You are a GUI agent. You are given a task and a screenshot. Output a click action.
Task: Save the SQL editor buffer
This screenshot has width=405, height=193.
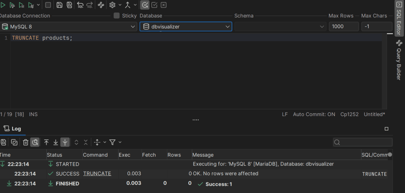coord(59,5)
